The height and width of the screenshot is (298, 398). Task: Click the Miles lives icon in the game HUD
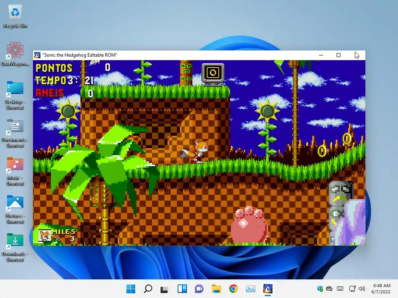click(x=44, y=236)
